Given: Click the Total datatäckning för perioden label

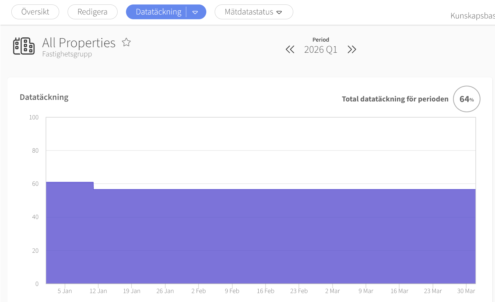Looking at the screenshot, I should point(395,99).
